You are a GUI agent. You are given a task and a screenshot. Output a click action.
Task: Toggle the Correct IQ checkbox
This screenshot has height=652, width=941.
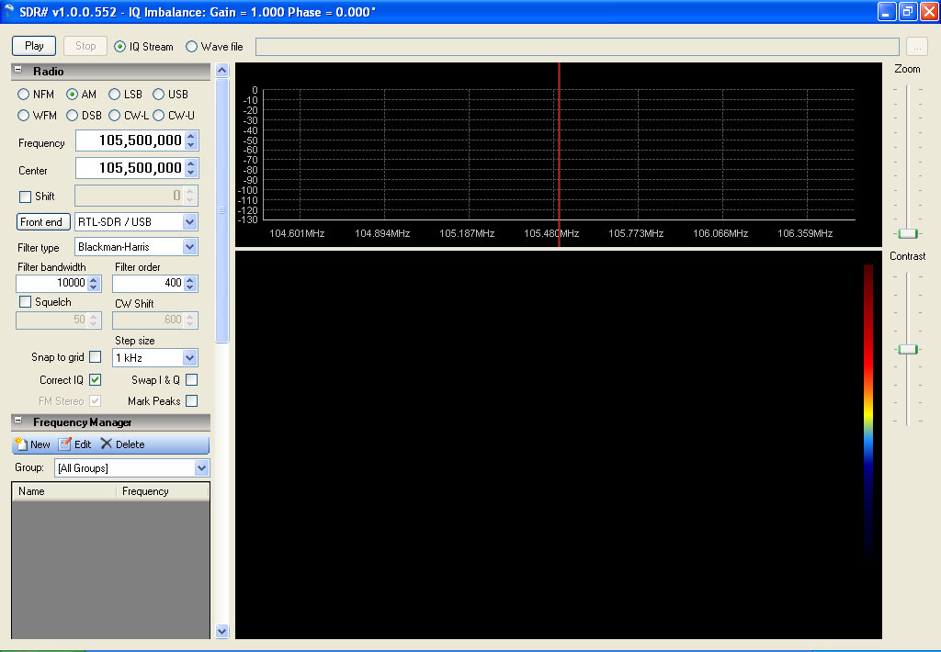click(96, 379)
